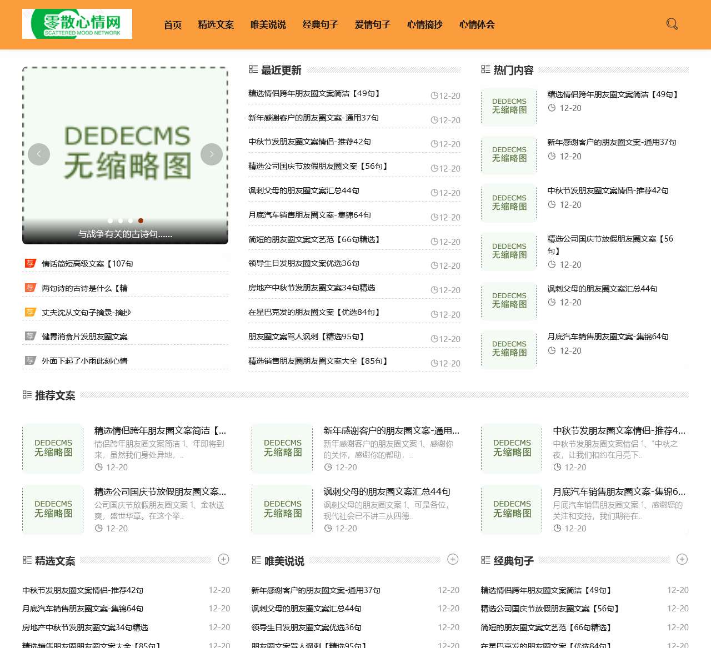The width and height of the screenshot is (711, 648).
Task: Click the list icon beside 最近更新
Action: (253, 69)
